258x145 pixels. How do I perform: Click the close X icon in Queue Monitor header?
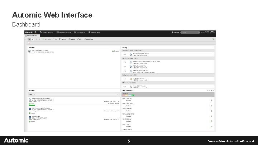213,91
